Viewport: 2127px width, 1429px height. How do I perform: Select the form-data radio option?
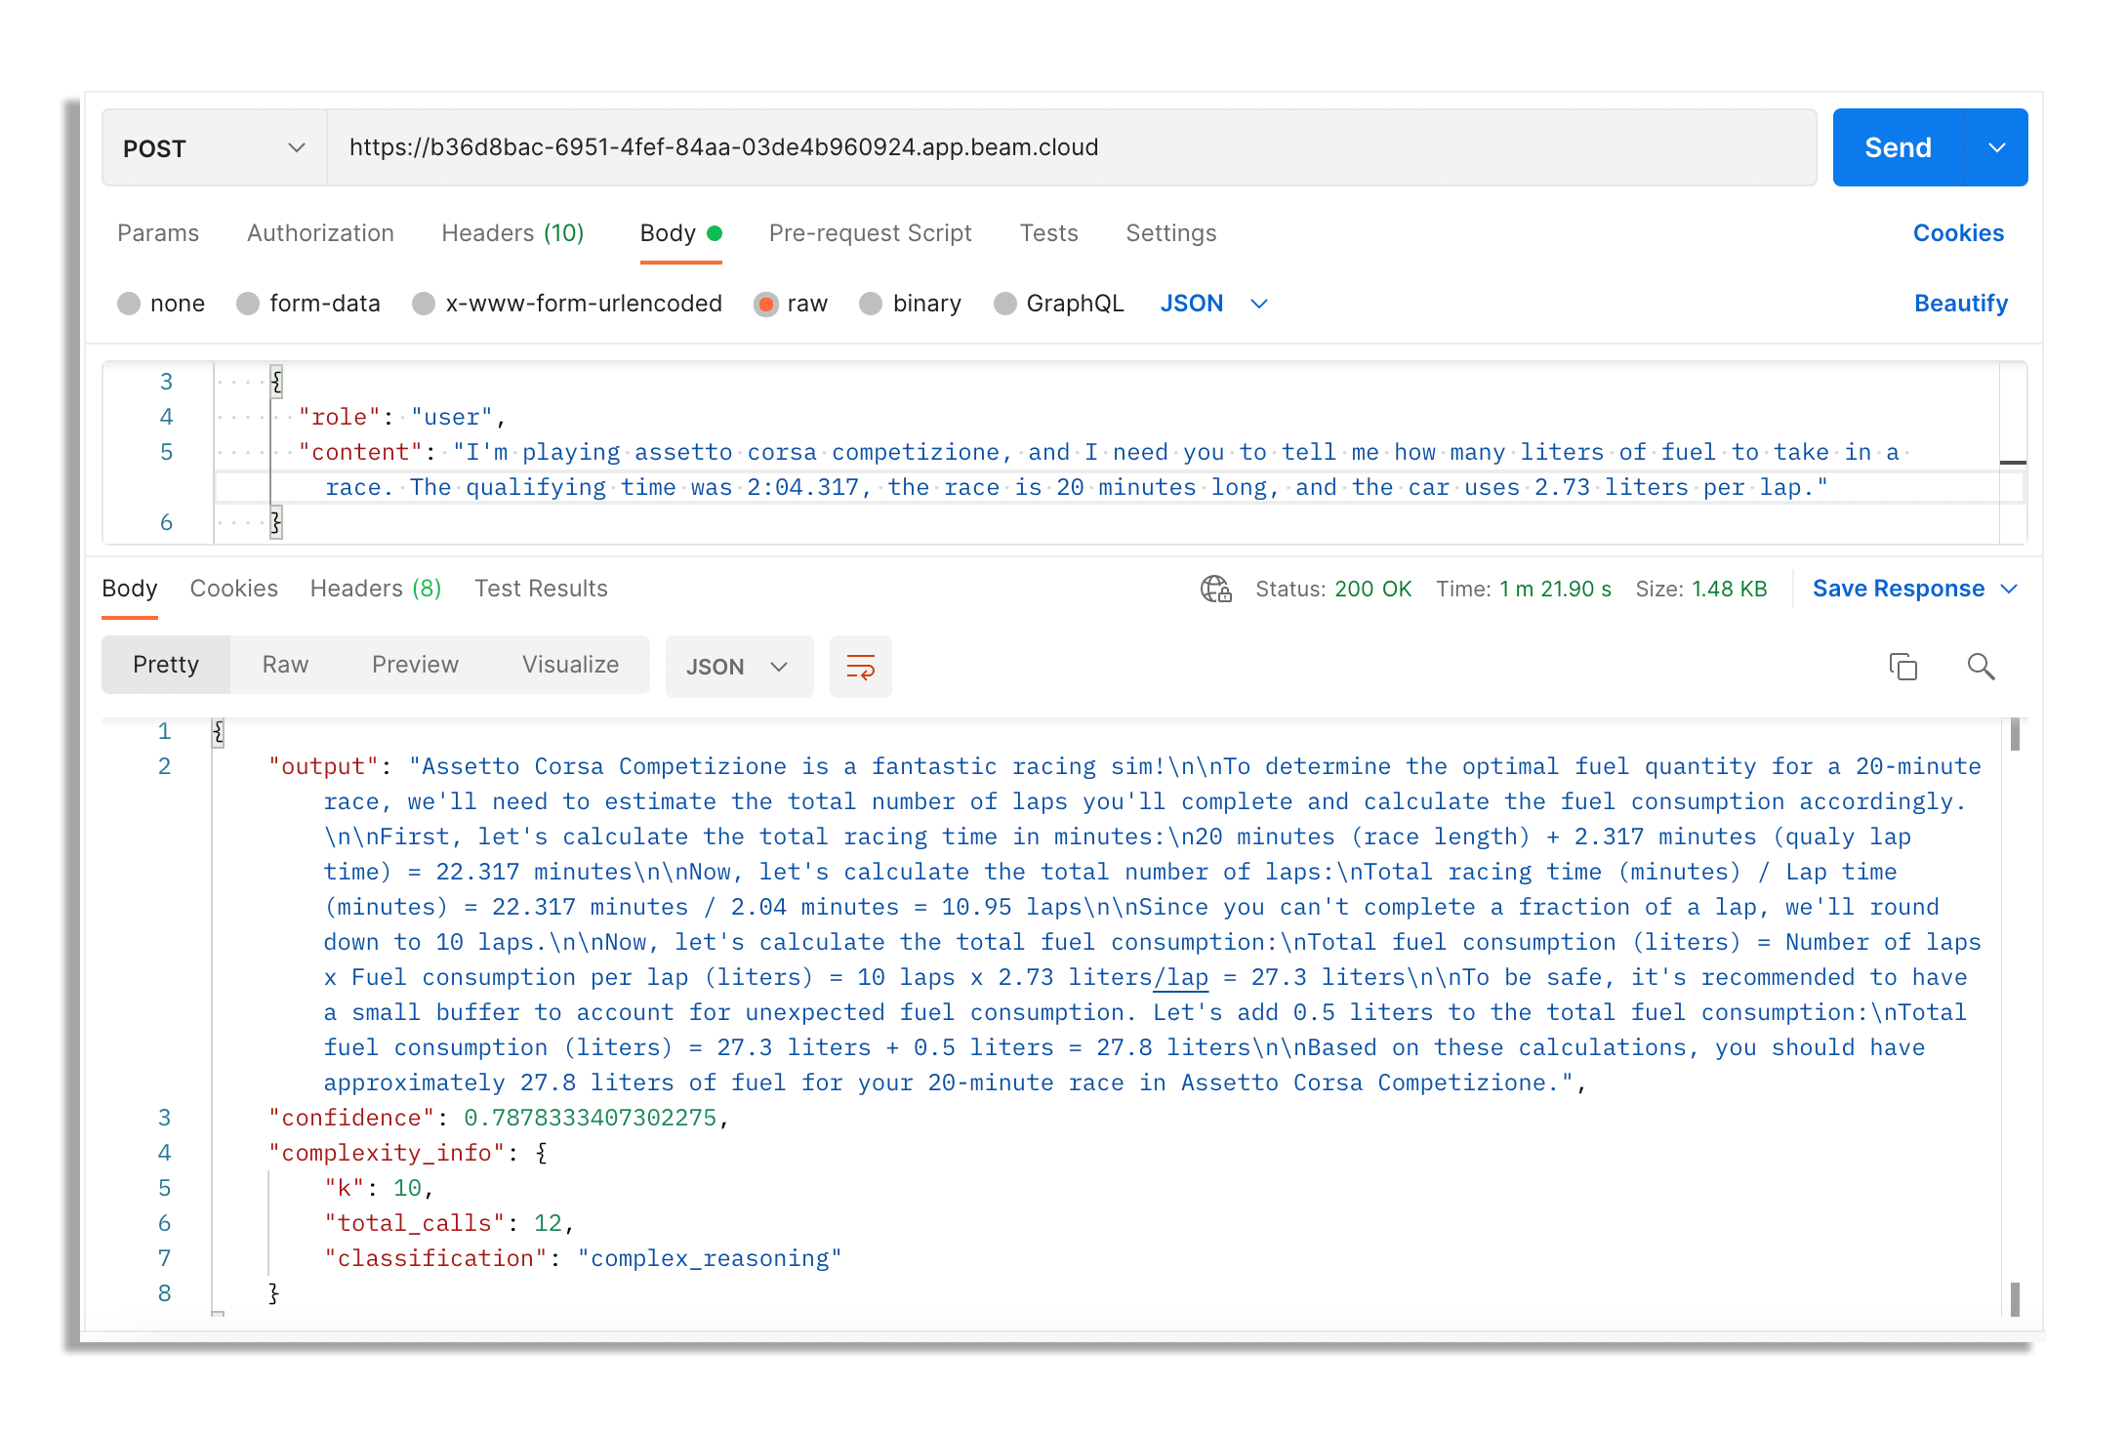[248, 304]
